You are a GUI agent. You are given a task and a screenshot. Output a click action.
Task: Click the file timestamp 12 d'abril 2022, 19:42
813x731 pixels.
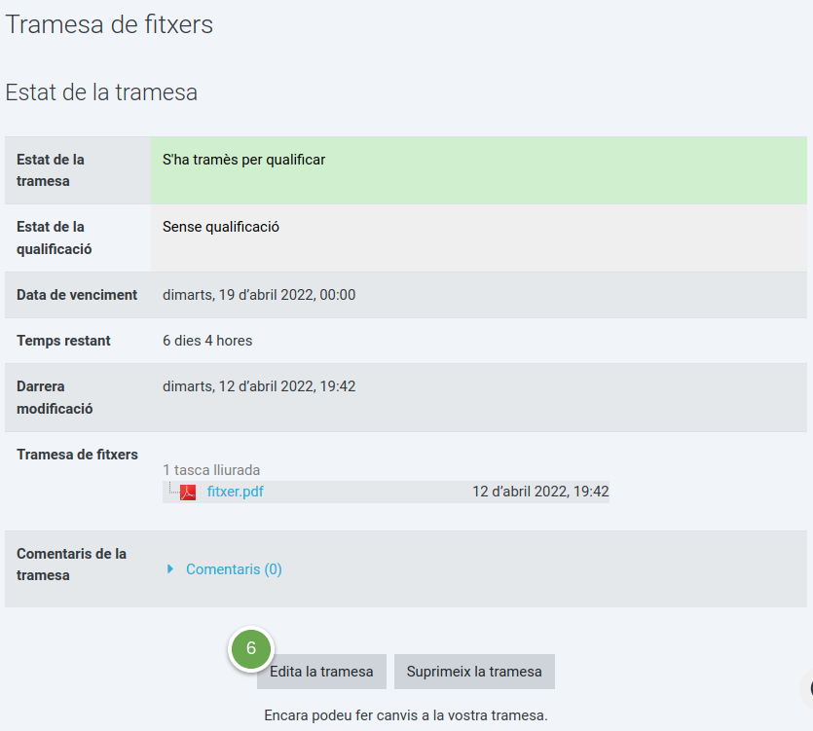coord(540,492)
